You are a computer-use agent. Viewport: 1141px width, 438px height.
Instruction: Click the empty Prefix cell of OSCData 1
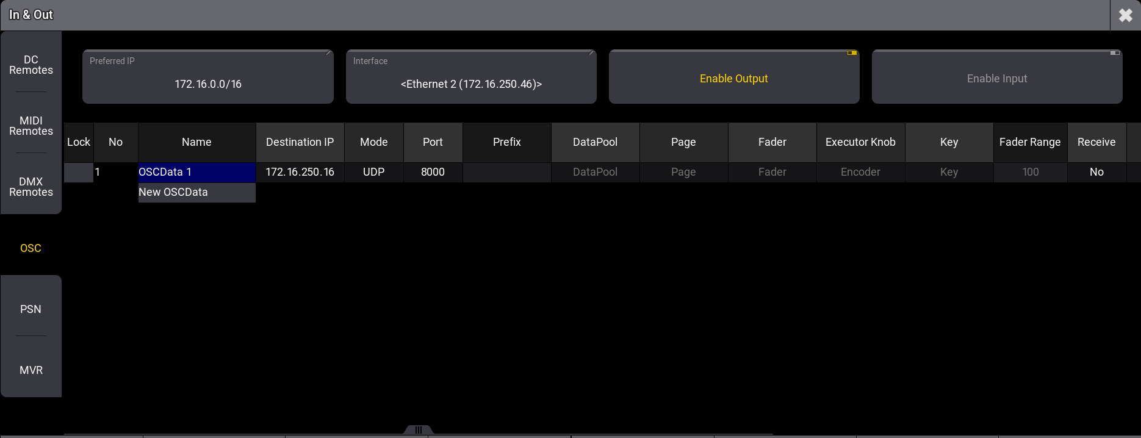(x=507, y=173)
